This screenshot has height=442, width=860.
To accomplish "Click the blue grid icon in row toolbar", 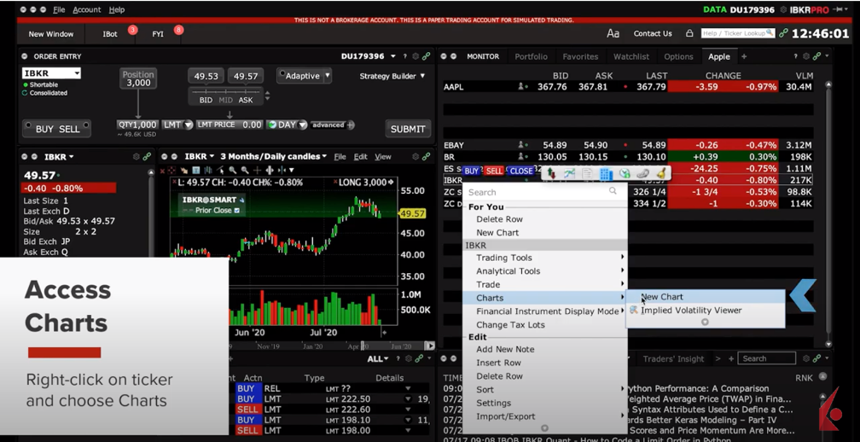I will [606, 173].
